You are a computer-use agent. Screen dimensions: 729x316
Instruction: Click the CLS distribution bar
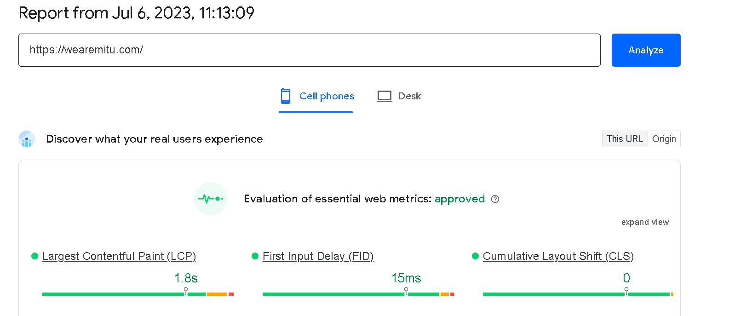(578, 294)
